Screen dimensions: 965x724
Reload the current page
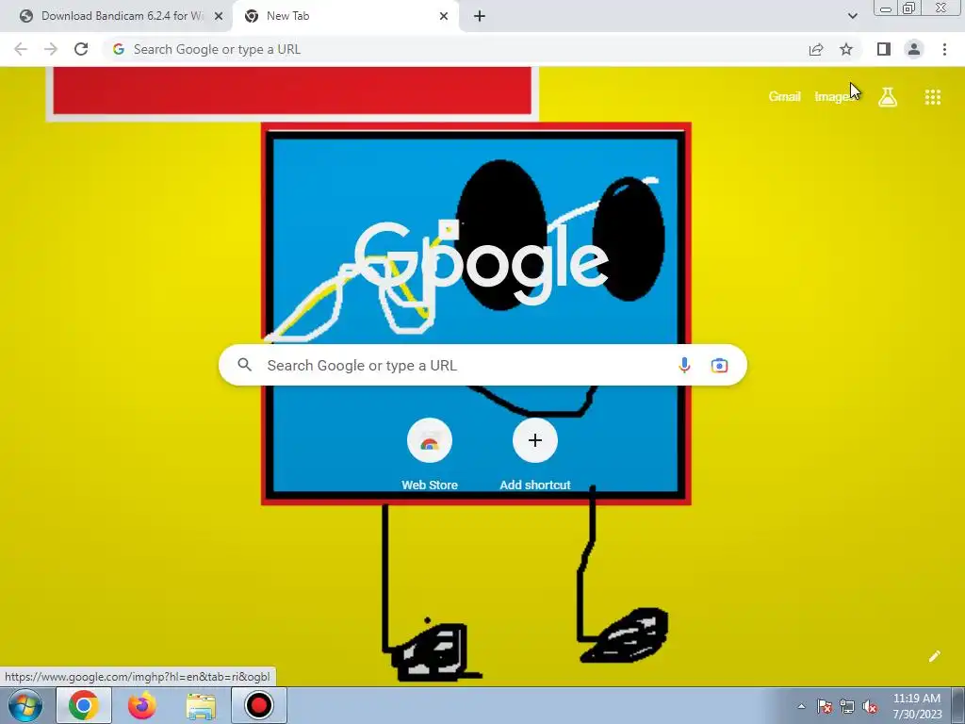81,49
